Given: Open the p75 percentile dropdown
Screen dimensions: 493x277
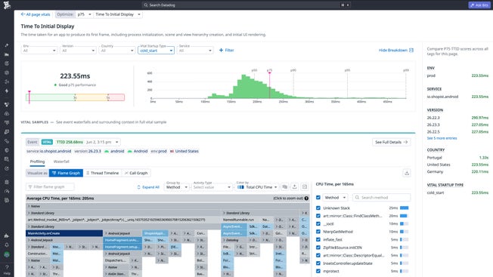Looking at the screenshot, I should (84, 14).
